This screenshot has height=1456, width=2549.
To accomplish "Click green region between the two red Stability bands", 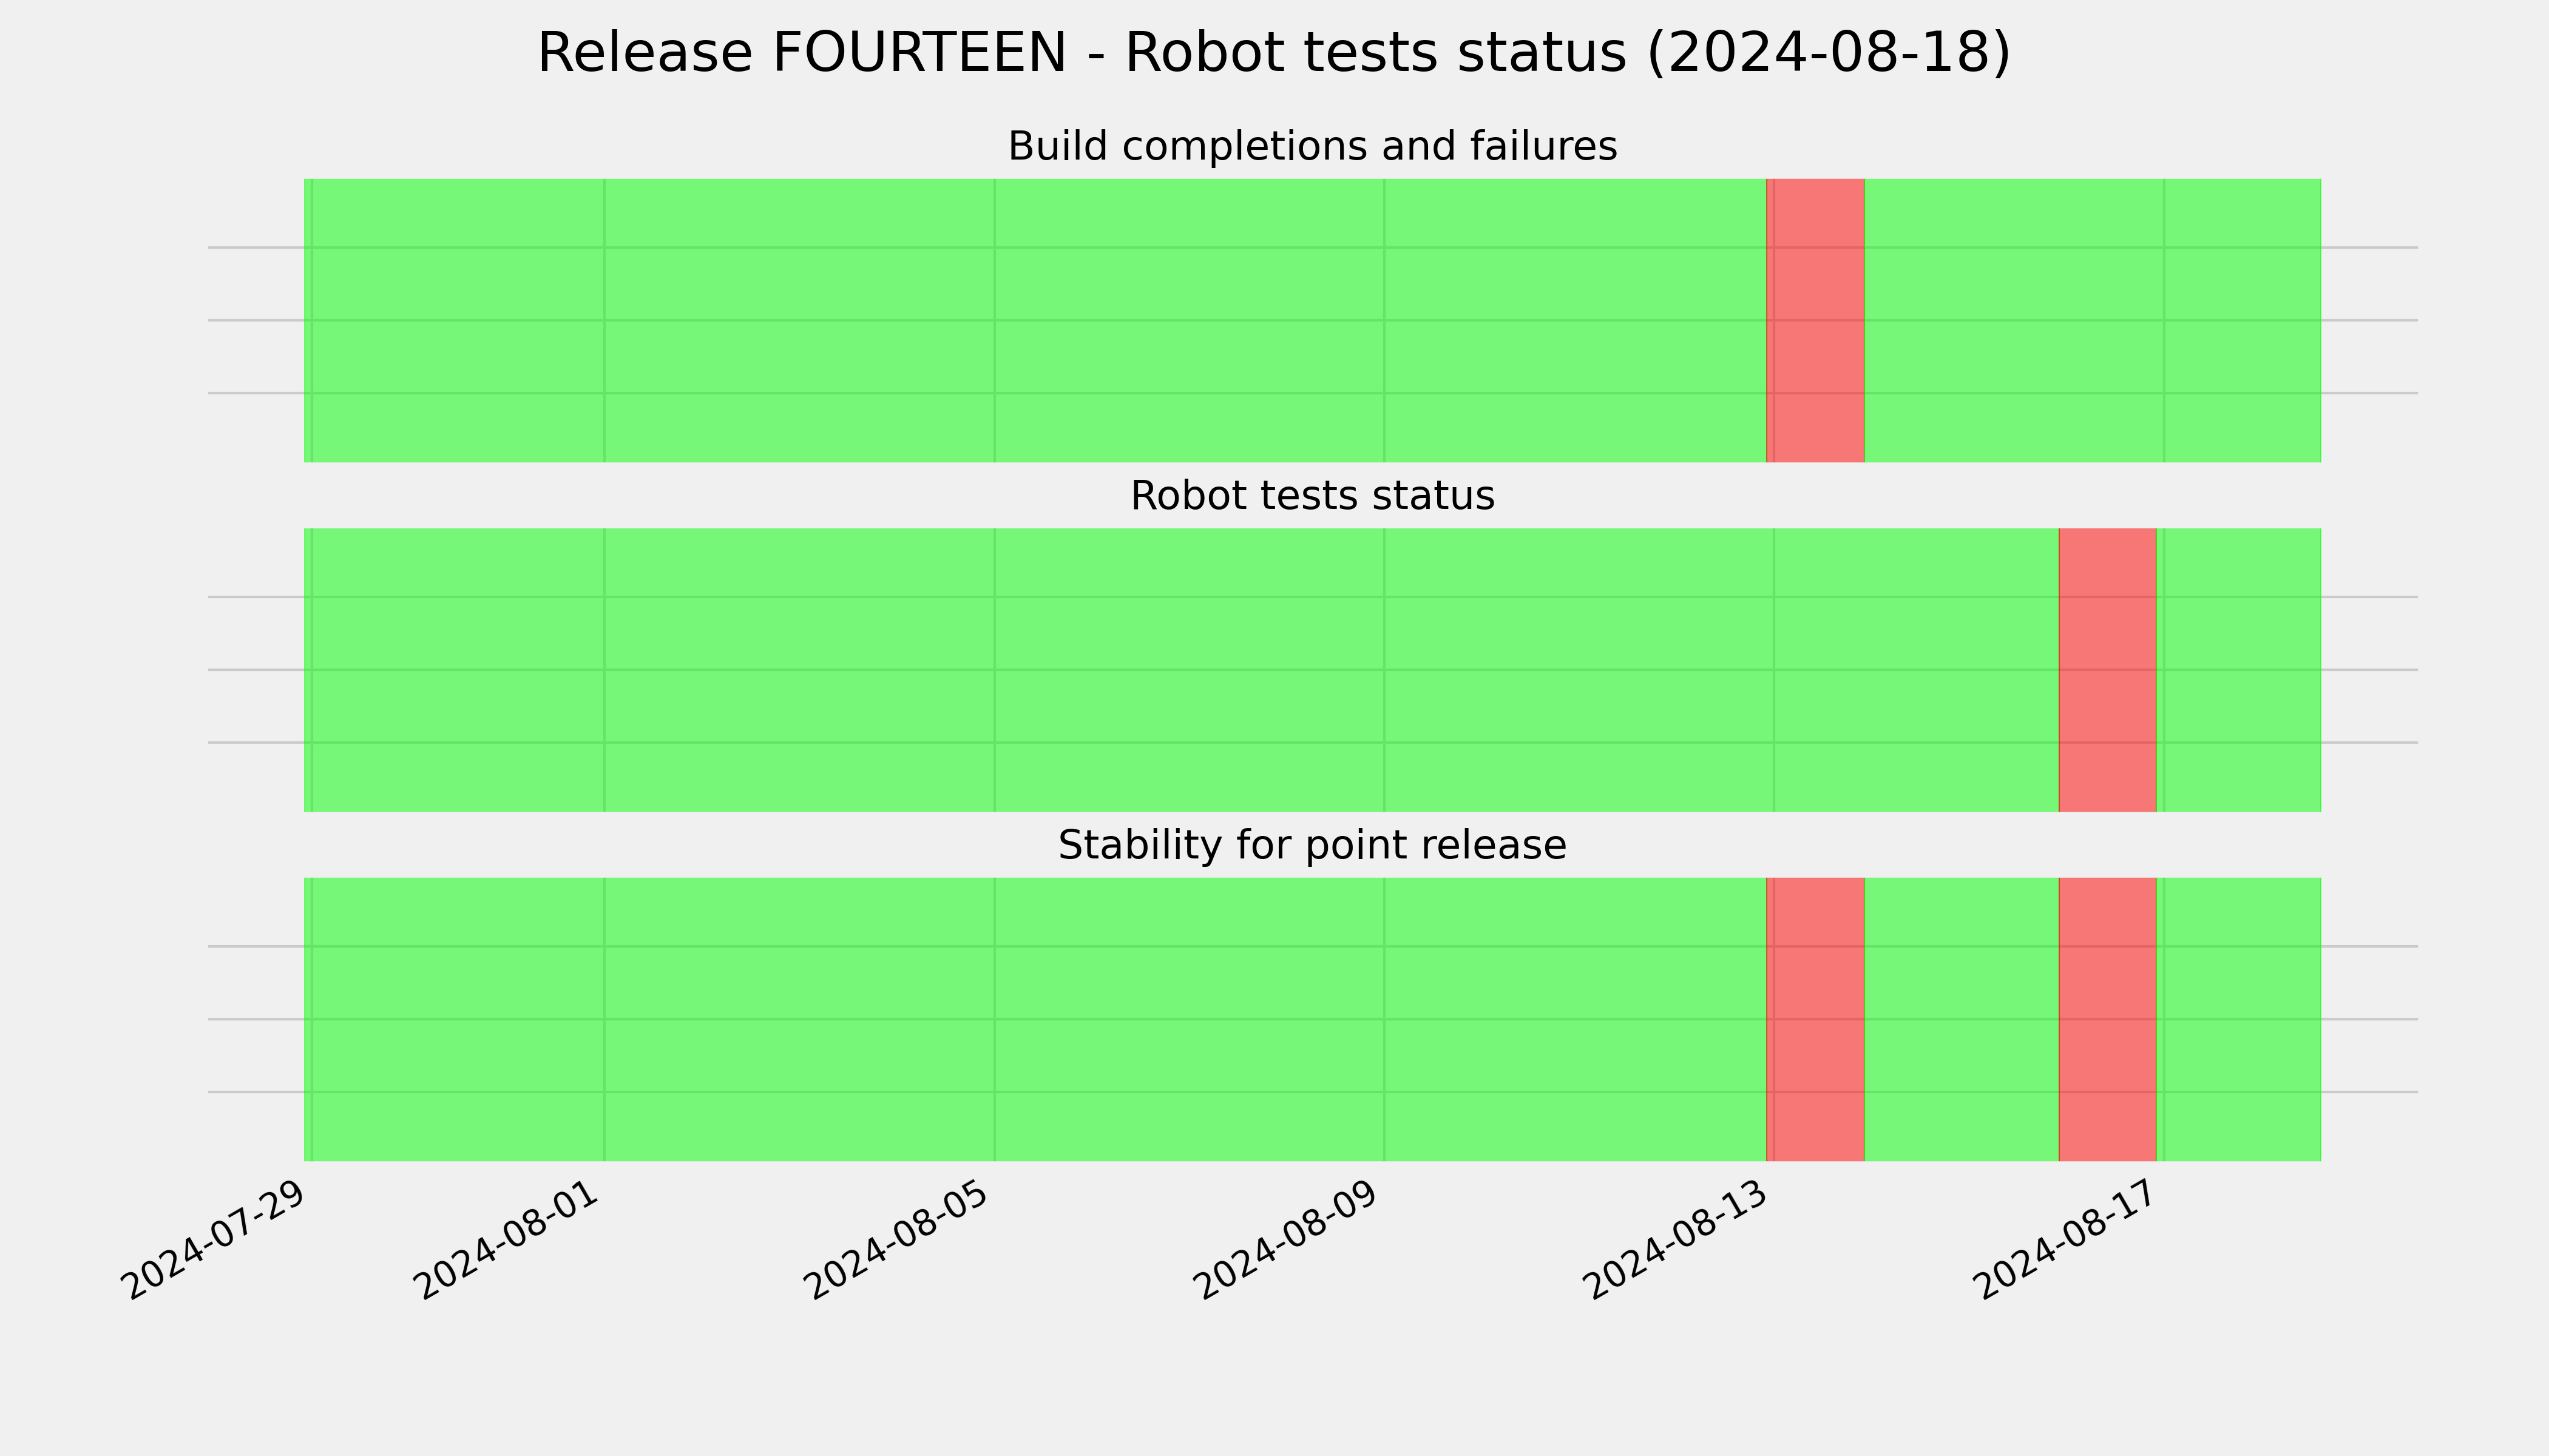I will (1962, 1019).
